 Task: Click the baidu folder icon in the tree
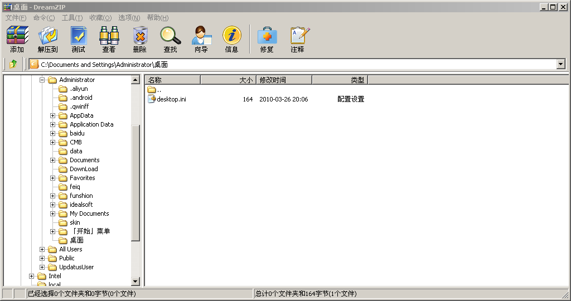63,134
